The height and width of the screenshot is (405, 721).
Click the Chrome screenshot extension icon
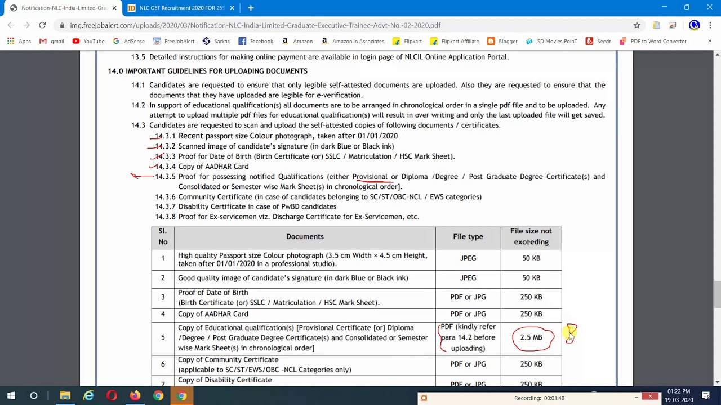(673, 25)
